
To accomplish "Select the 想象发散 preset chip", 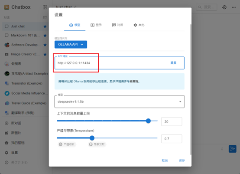I will 97,144.
